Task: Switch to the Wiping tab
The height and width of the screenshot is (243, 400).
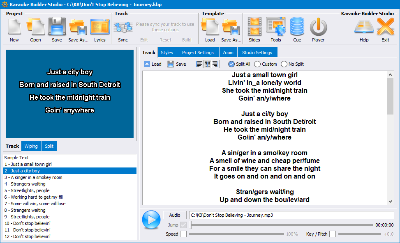Action: [x=31, y=146]
